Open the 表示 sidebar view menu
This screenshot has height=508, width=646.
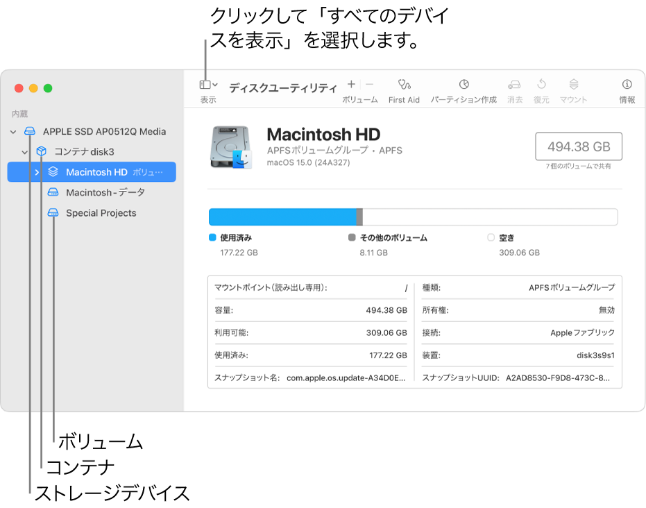click(208, 85)
